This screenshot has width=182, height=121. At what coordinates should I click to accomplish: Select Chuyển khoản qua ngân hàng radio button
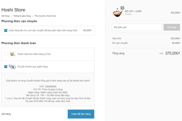pyautogui.click(x=6, y=67)
